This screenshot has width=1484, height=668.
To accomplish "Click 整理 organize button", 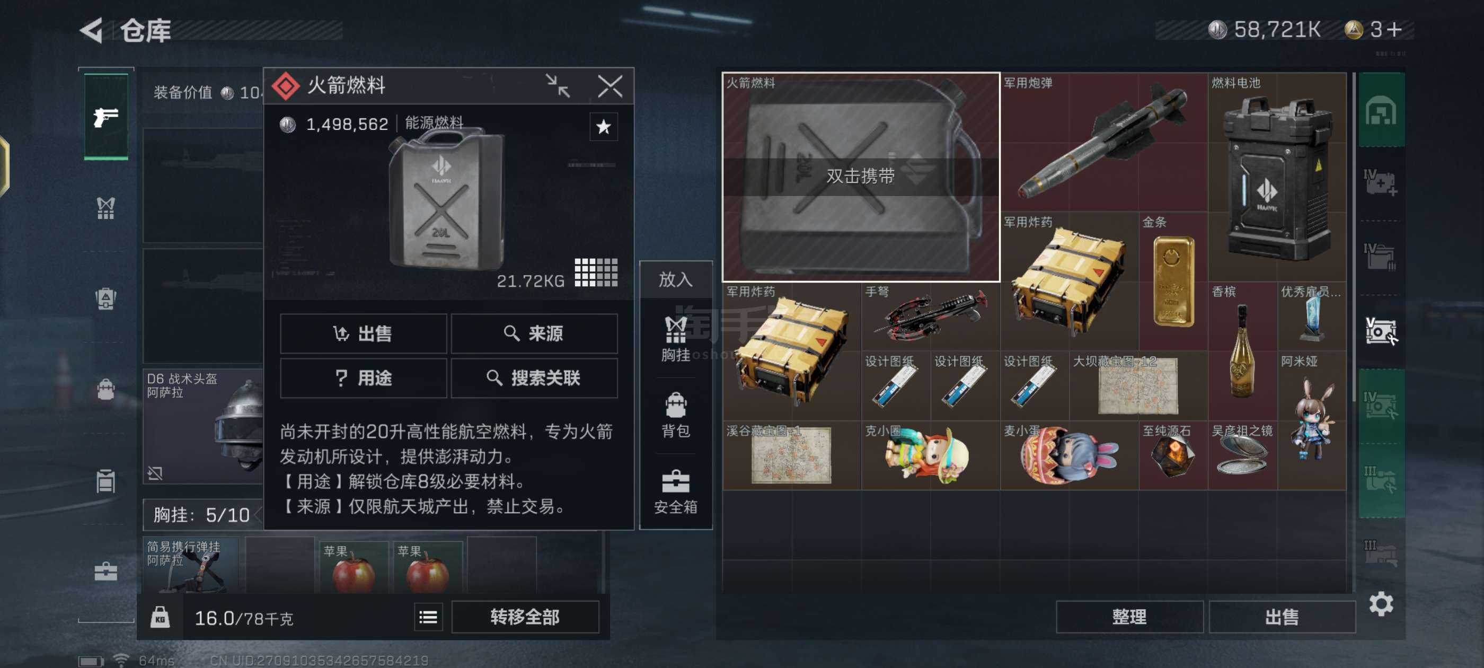I will click(1128, 617).
